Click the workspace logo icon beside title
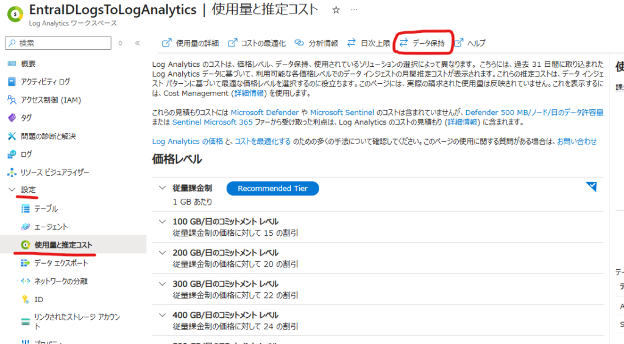 (15, 14)
